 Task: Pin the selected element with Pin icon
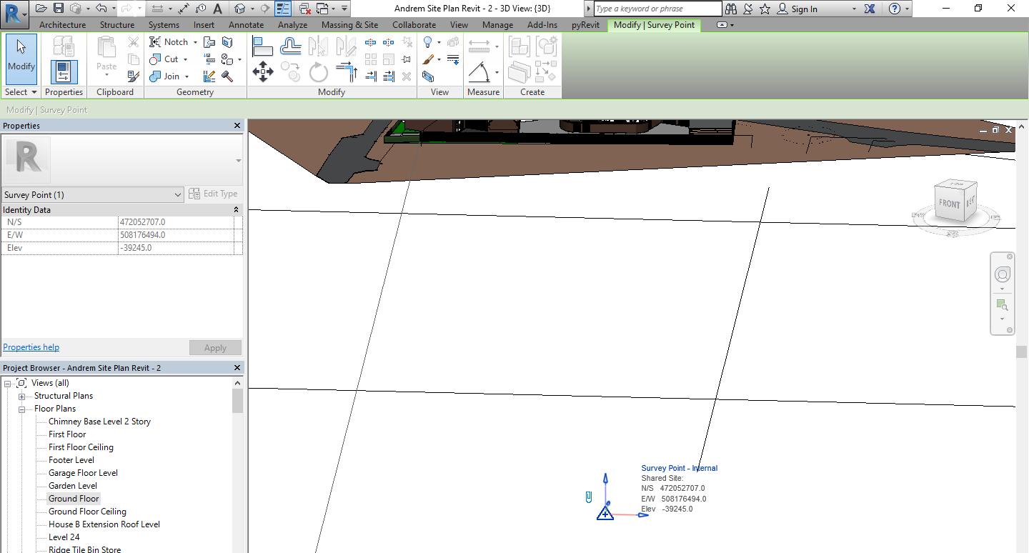(x=407, y=60)
